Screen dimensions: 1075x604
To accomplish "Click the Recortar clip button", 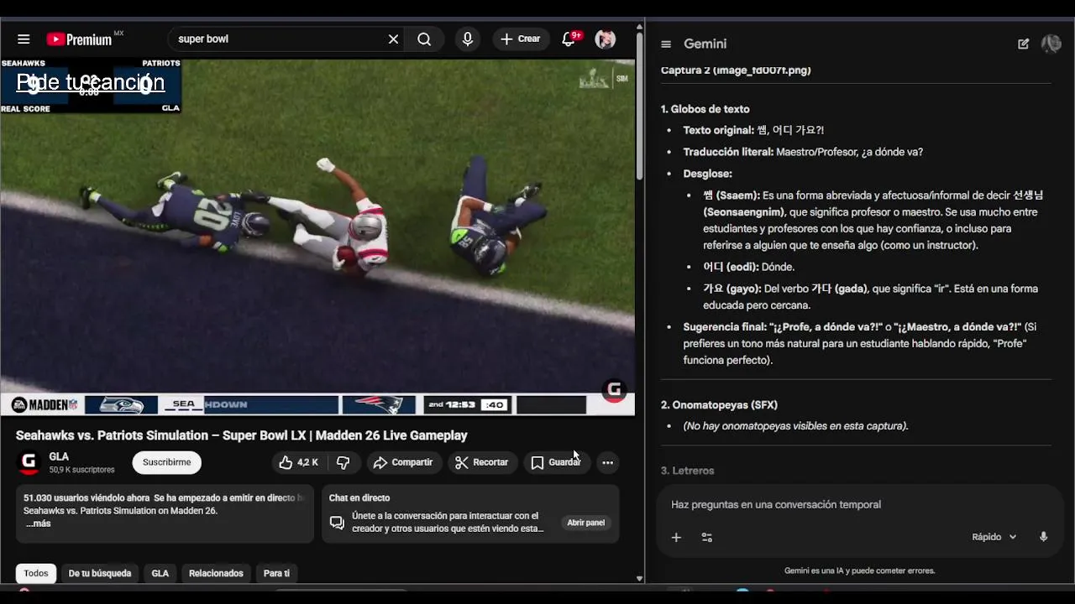I will click(482, 462).
